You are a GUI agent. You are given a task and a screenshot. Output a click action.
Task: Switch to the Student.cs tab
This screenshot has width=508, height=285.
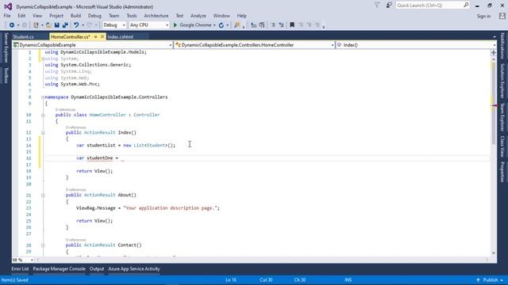pos(23,37)
